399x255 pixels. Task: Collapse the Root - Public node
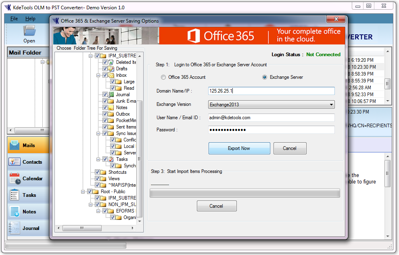(83, 192)
